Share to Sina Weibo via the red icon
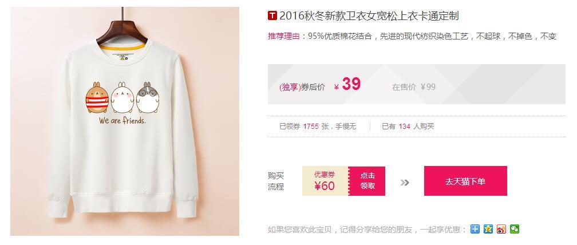577x245 pixels. (x=501, y=229)
